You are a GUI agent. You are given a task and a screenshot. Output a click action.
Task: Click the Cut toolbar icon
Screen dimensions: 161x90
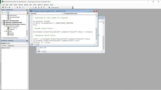click(12, 7)
